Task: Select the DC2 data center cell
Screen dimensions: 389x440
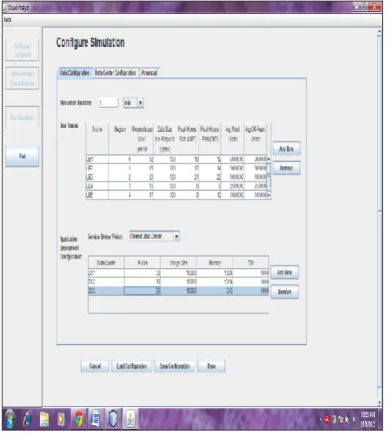Action: [x=106, y=281]
